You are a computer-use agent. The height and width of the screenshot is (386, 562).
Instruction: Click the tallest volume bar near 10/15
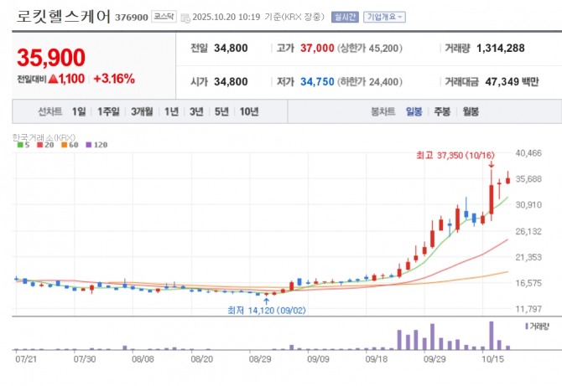(x=492, y=335)
